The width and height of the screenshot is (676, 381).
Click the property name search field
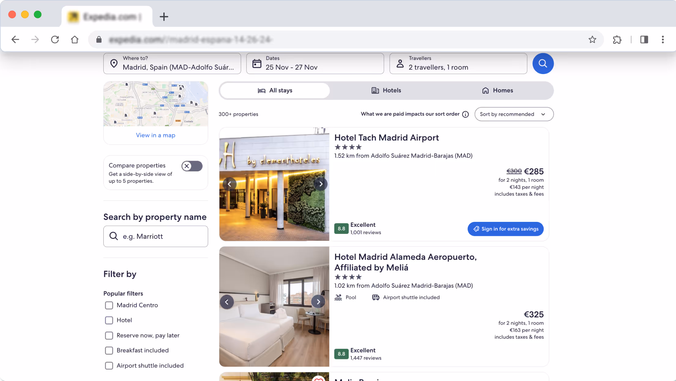click(x=156, y=236)
